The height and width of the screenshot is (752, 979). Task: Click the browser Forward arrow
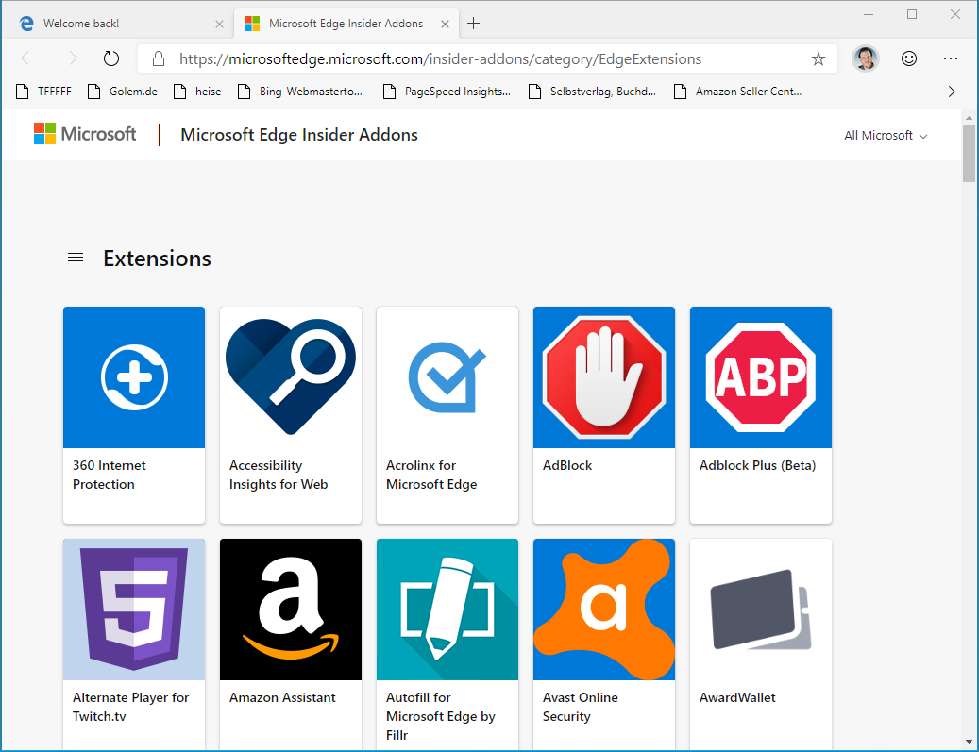pyautogui.click(x=70, y=58)
